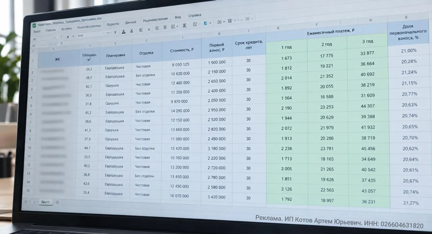Click the blue highlighted toolbar icon
This screenshot has width=432, height=234.
(205, 23)
